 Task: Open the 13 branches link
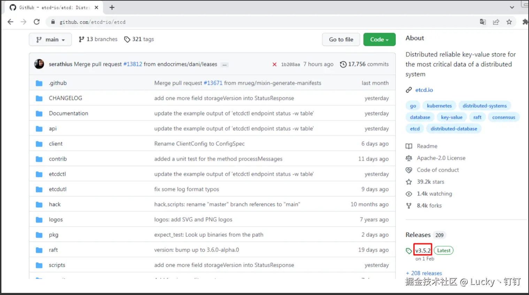point(98,39)
